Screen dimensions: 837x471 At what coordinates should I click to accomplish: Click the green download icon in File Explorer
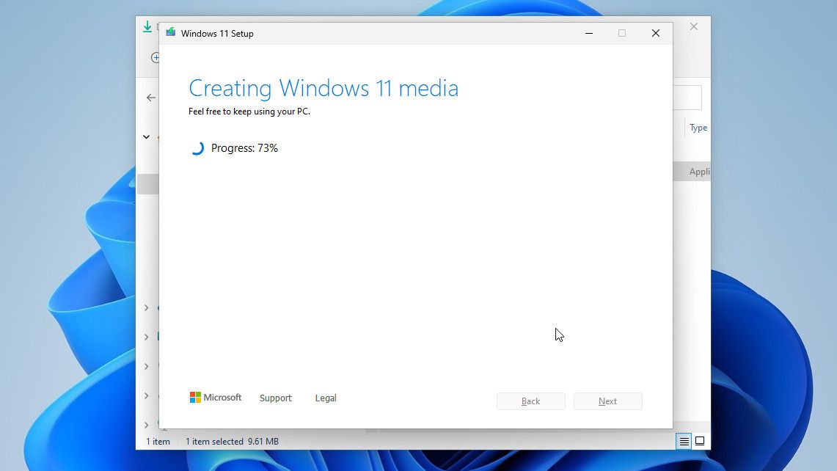147,26
